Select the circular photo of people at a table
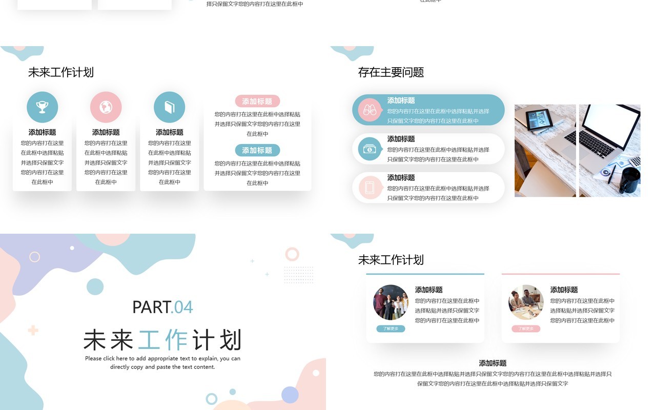The width and height of the screenshot is (656, 410). click(x=526, y=302)
